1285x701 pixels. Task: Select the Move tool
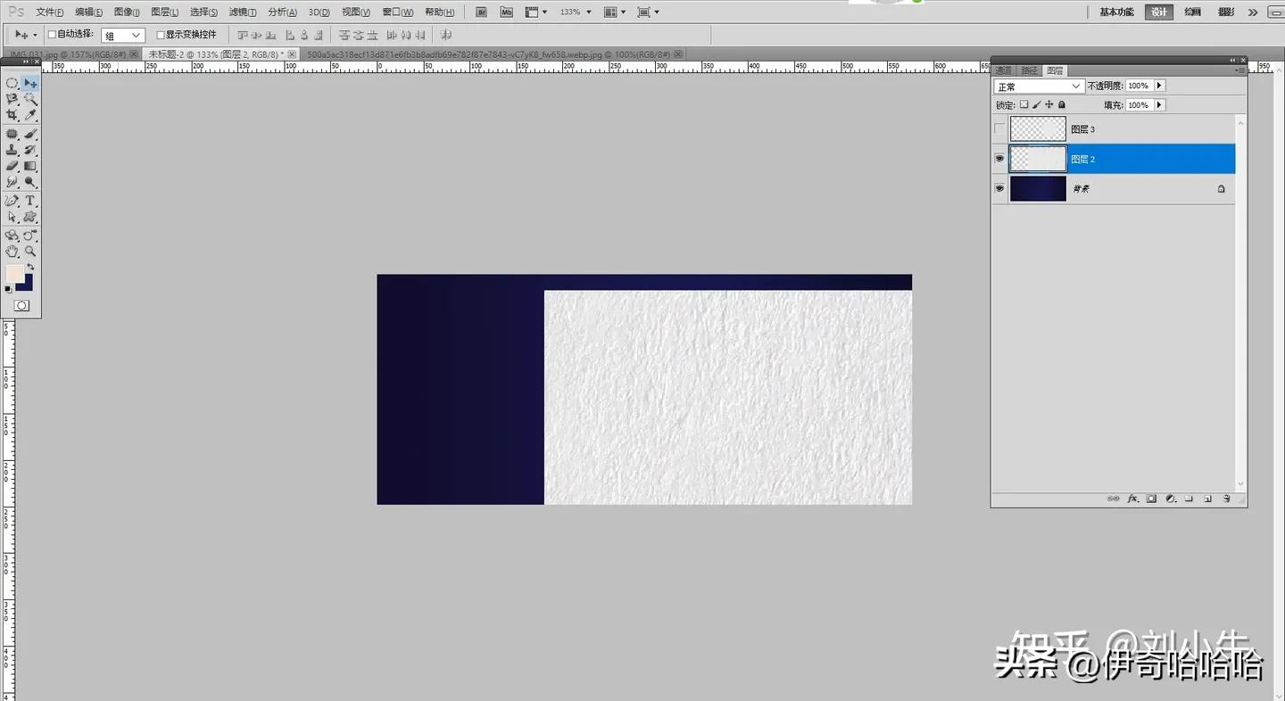pos(29,85)
